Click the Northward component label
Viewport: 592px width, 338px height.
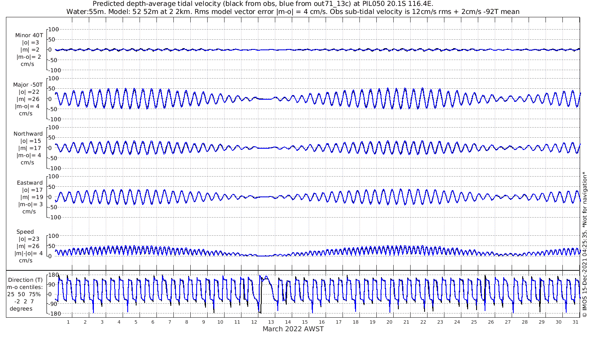click(28, 134)
